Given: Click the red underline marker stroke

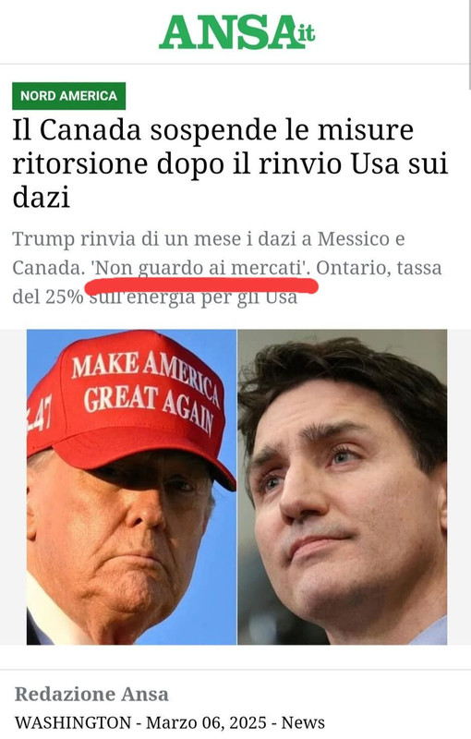Looking at the screenshot, I should click(201, 285).
